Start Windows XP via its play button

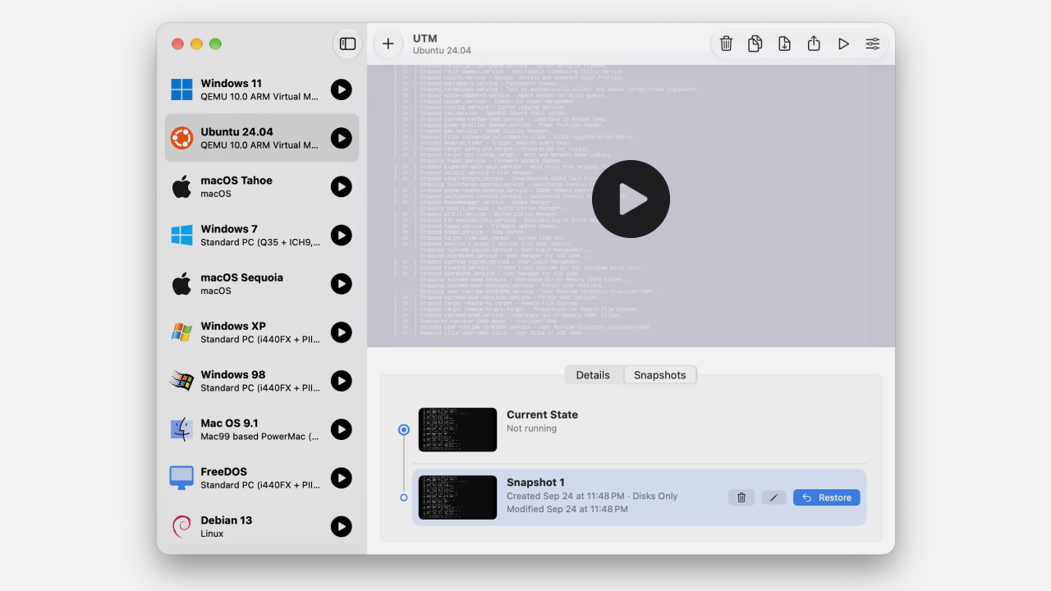point(342,332)
